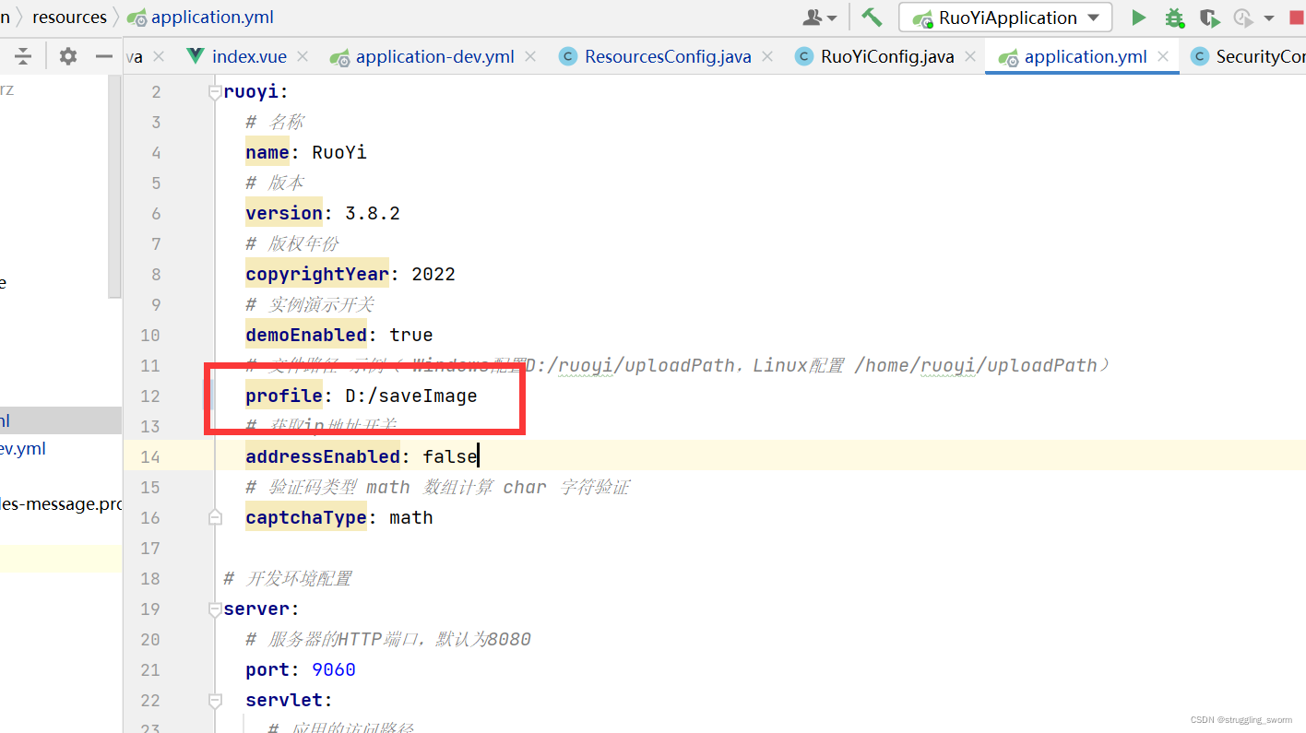Screen dimensions: 1306x733
Task: Close the RuoYiConfig.java tab
Action: [970, 56]
